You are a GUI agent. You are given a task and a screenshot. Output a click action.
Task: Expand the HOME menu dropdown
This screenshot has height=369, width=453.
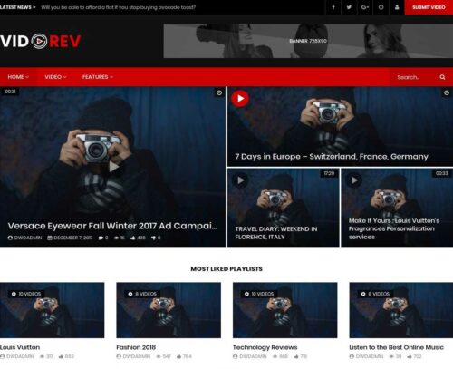18,77
